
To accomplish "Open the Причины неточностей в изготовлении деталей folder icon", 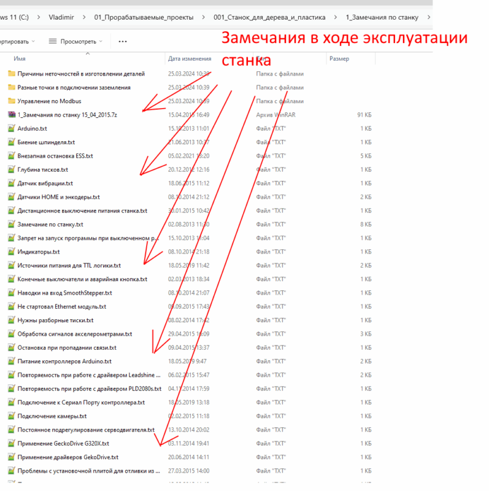I will [x=11, y=74].
